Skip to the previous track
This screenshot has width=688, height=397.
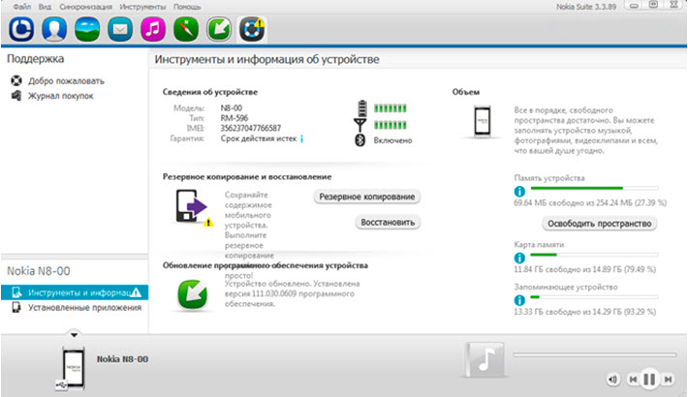[x=632, y=379]
